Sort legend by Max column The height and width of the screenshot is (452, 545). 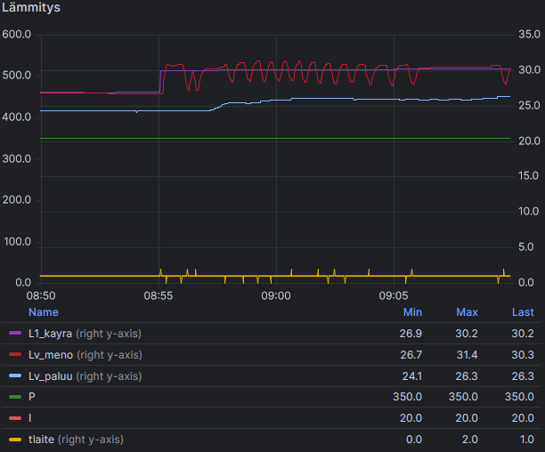(x=467, y=312)
